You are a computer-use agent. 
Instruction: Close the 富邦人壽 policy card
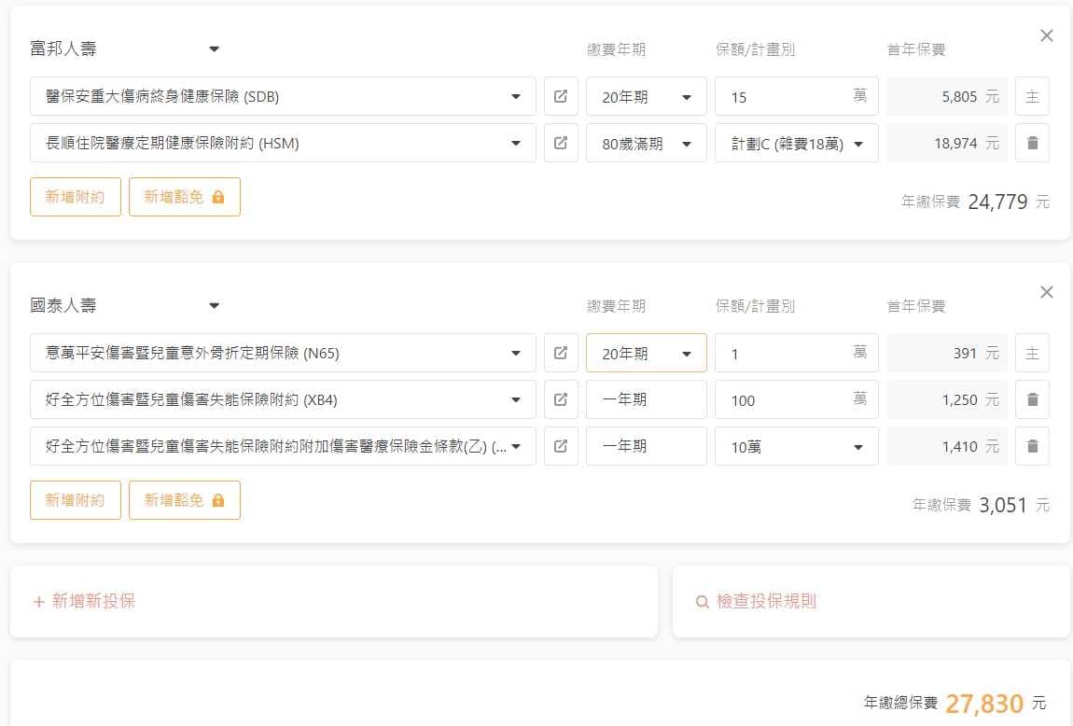[x=1046, y=35]
